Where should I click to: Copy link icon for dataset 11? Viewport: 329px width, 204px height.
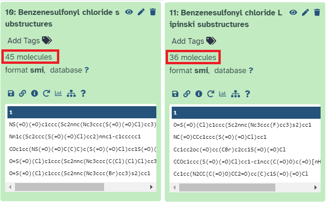[187, 94]
